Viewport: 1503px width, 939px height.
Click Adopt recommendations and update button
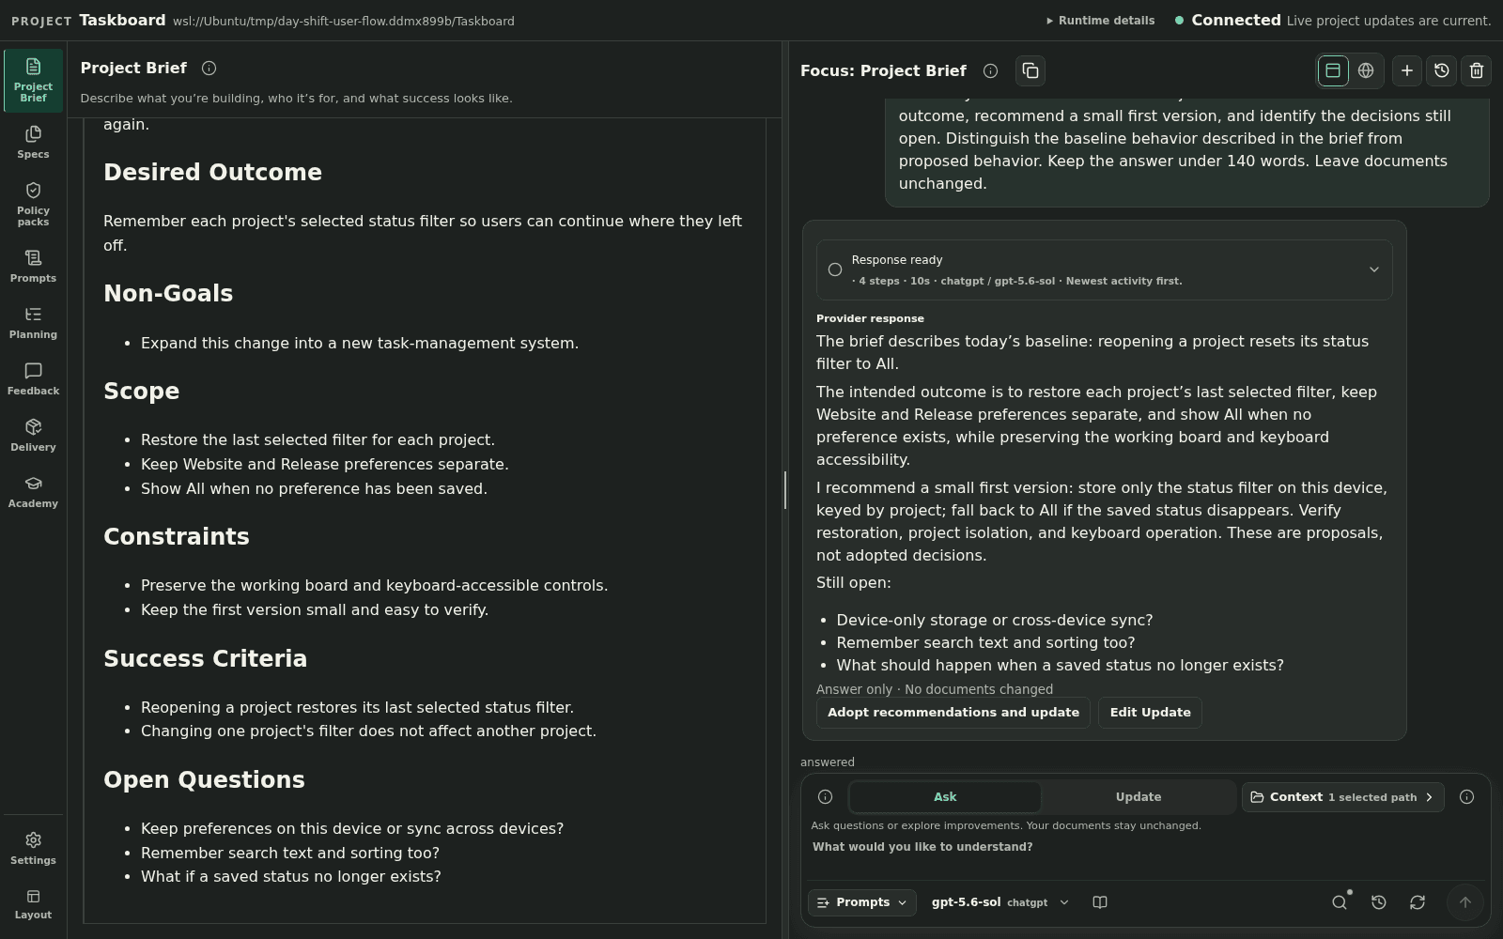(x=953, y=713)
